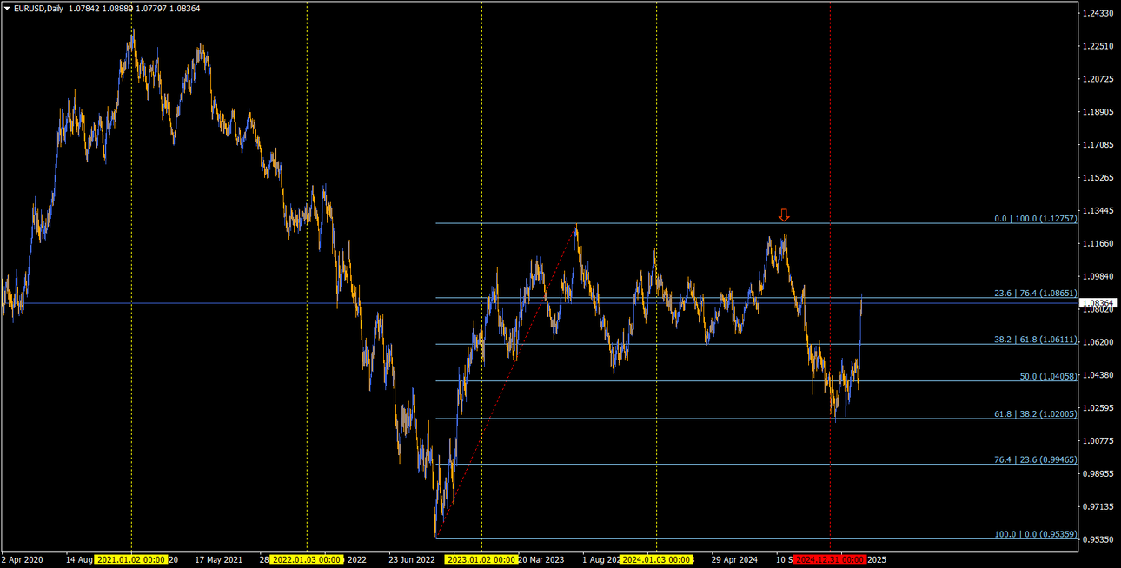The image size is (1121, 568).
Task: Click Fibonacci level label 61.8 | 38.2 (1.02005)
Action: [x=1035, y=414]
